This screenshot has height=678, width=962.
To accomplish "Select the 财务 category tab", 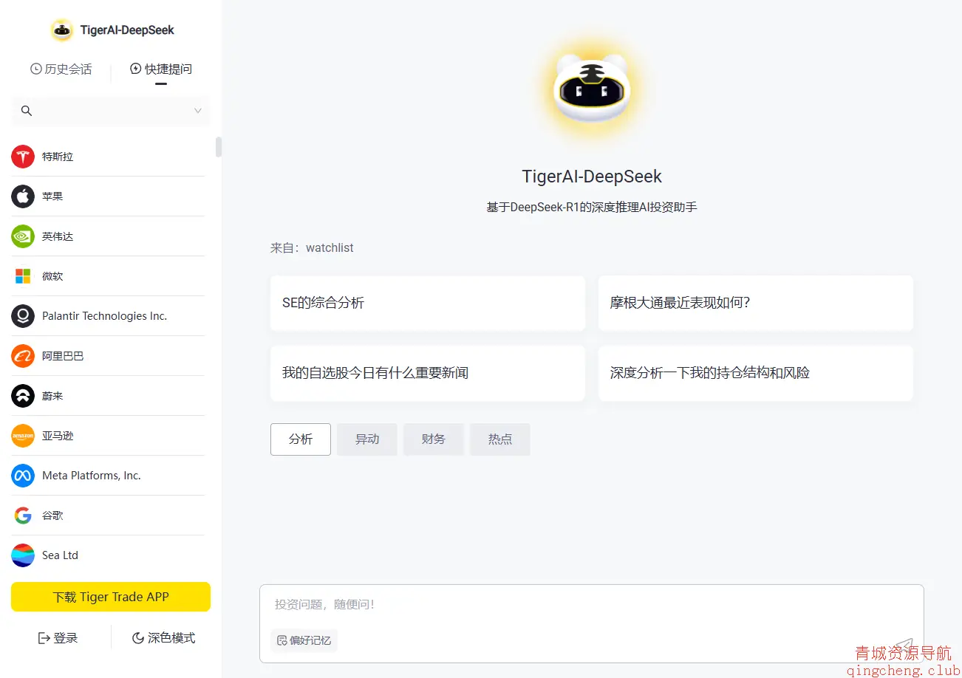I will [433, 439].
